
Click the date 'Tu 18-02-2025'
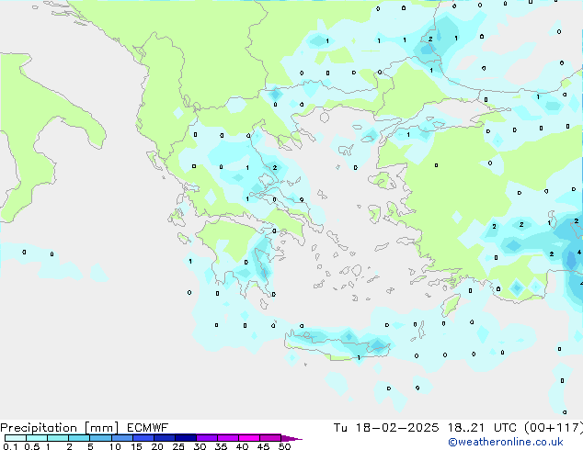click(x=386, y=428)
